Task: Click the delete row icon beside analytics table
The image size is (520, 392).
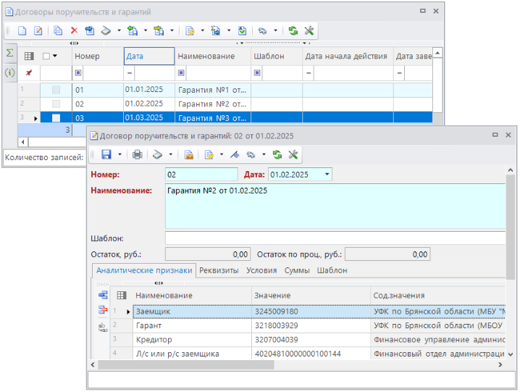Action: [102, 310]
